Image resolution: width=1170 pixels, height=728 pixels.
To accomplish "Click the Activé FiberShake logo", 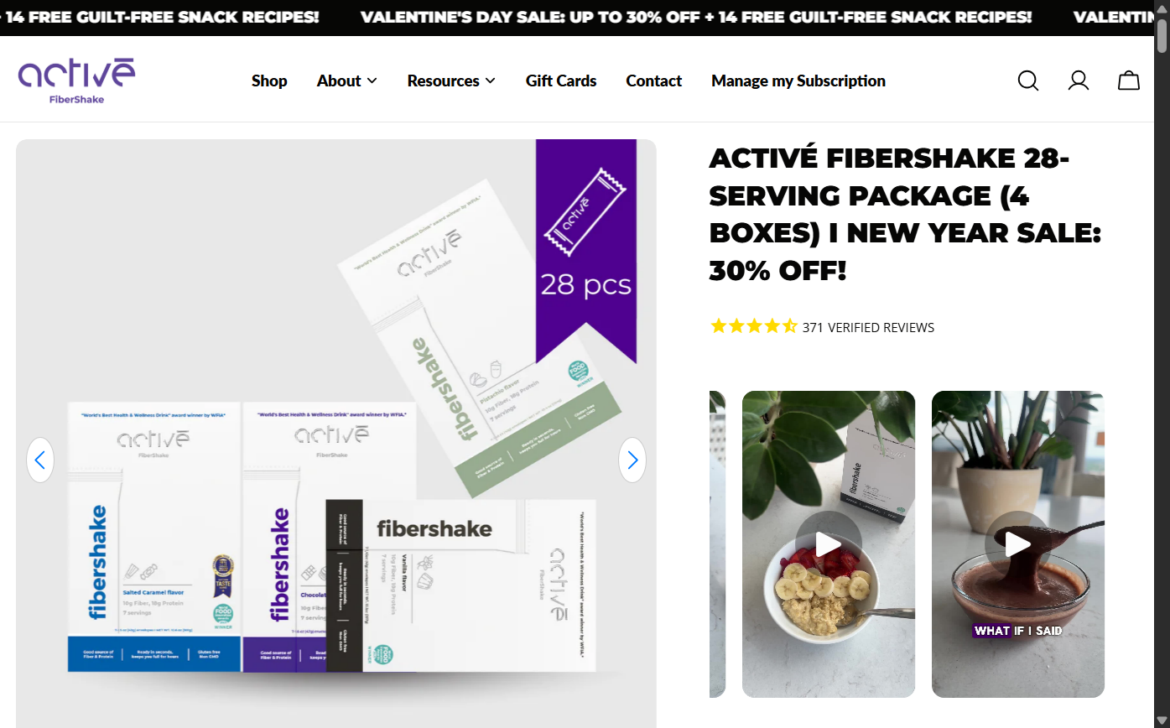I will tap(76, 81).
